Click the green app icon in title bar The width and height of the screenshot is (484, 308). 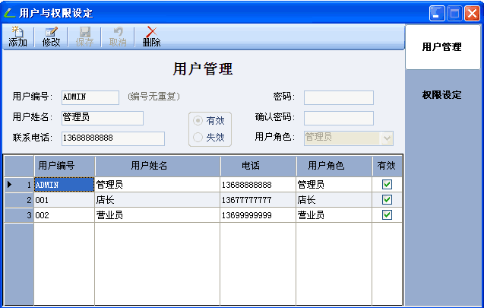point(9,13)
